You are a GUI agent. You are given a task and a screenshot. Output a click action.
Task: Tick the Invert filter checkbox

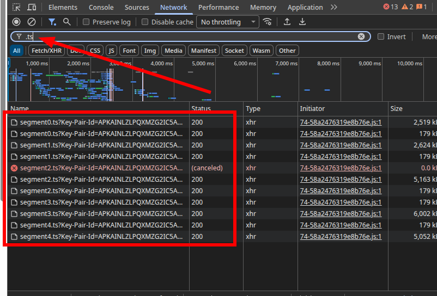(381, 36)
